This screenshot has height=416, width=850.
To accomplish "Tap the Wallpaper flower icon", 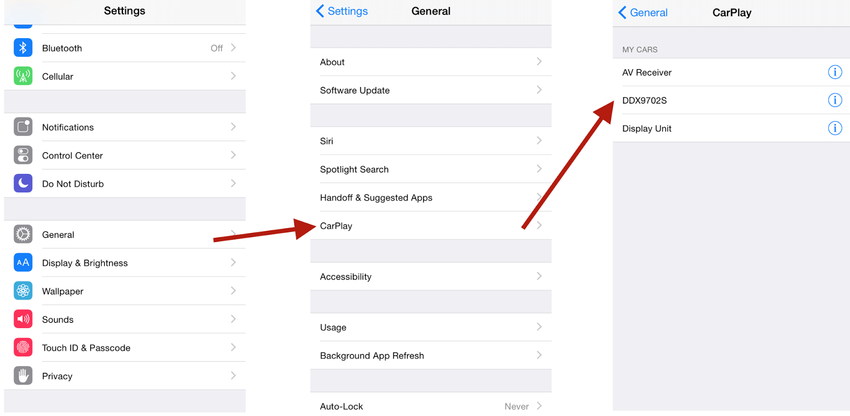I will [23, 291].
